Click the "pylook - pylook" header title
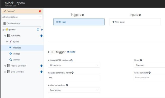The width and height of the screenshot is (165, 98). pos(15,3)
